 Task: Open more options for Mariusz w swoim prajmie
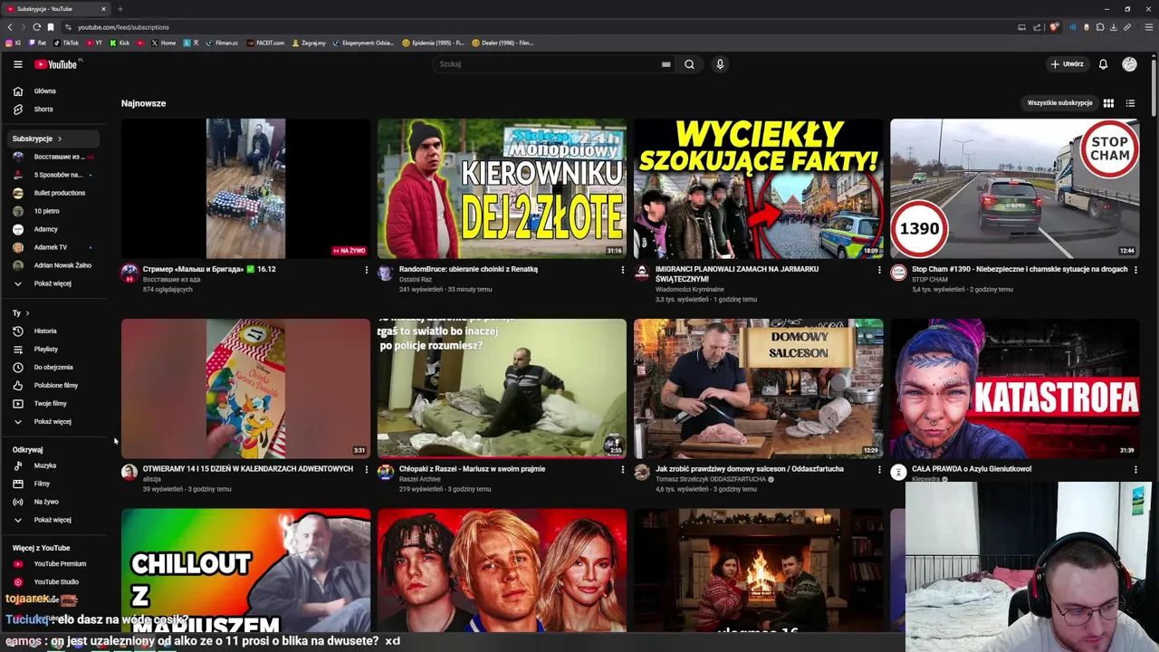pos(622,469)
